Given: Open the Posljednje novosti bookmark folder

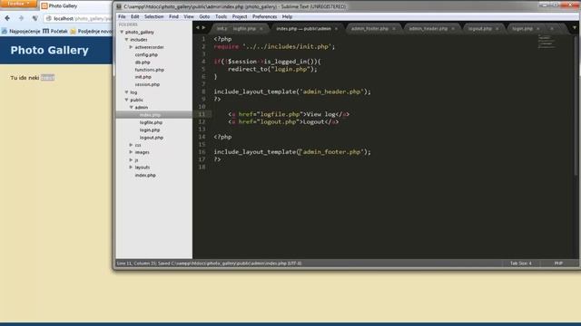Looking at the screenshot, I should [x=91, y=32].
